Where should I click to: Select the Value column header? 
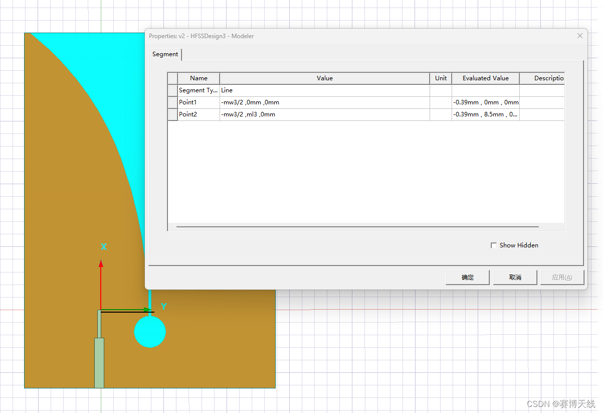pos(324,78)
